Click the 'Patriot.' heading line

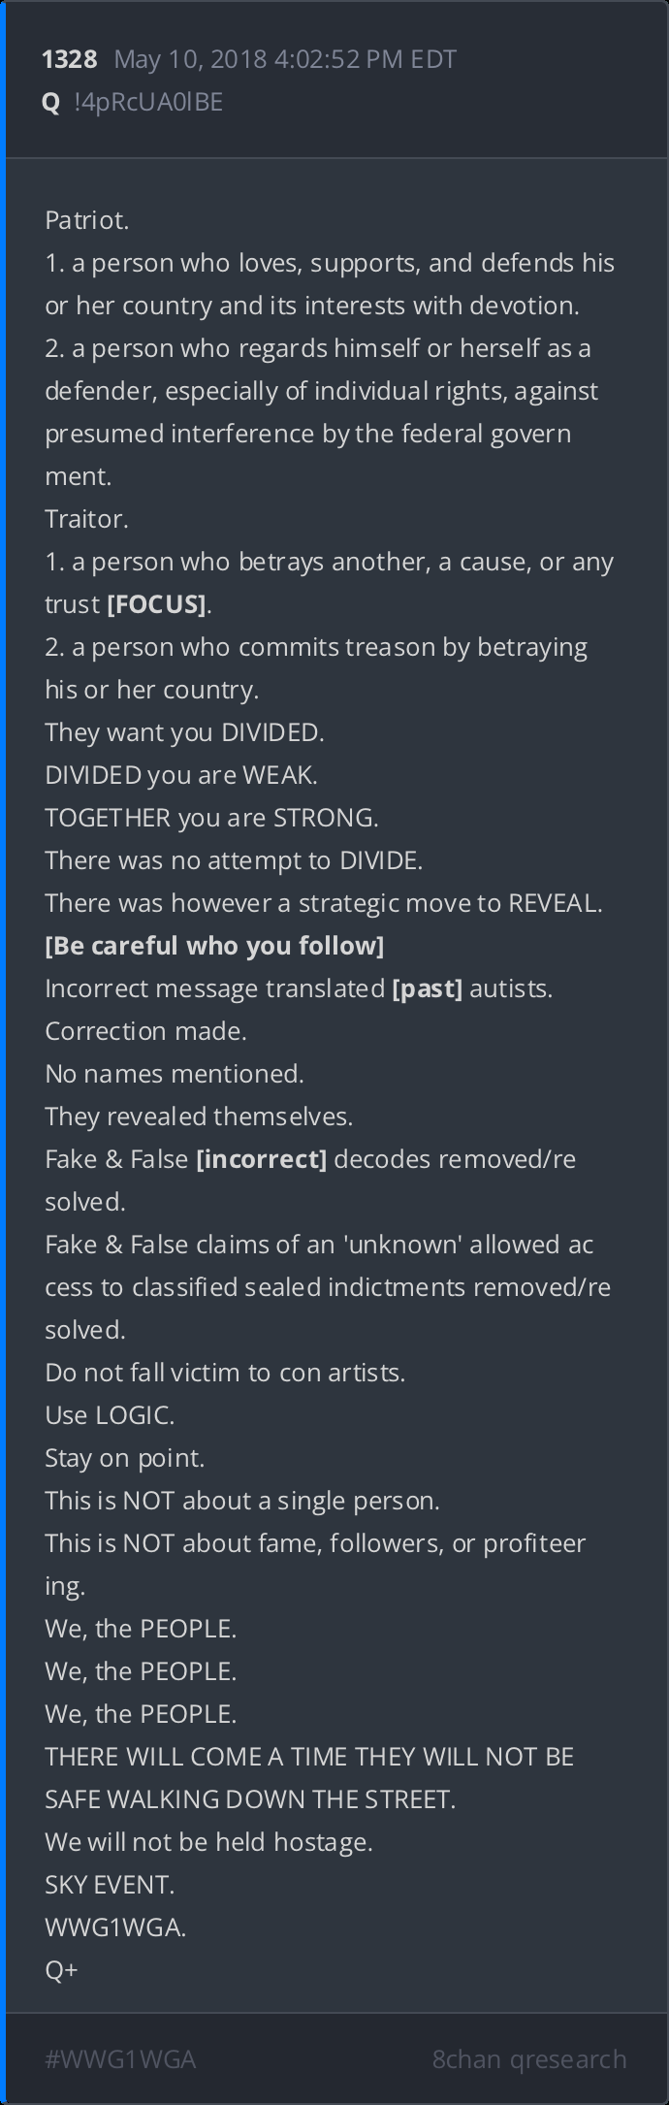point(87,220)
